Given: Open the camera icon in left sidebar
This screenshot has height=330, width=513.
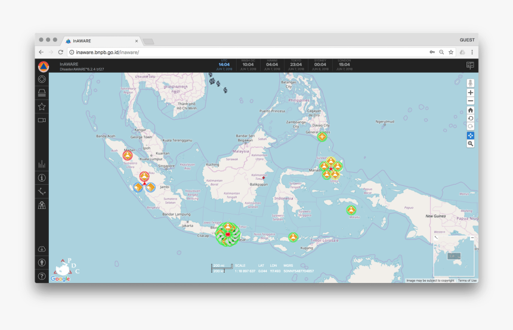Looking at the screenshot, I should (x=42, y=120).
